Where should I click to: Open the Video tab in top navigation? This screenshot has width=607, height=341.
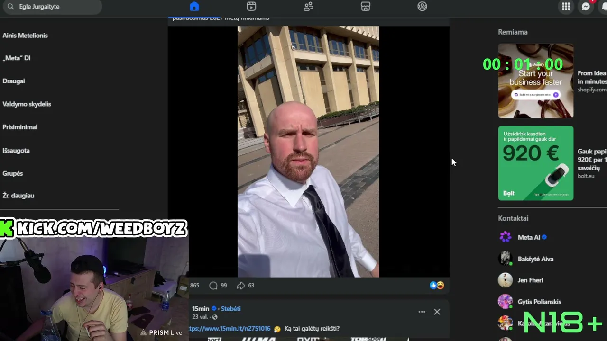click(x=251, y=7)
